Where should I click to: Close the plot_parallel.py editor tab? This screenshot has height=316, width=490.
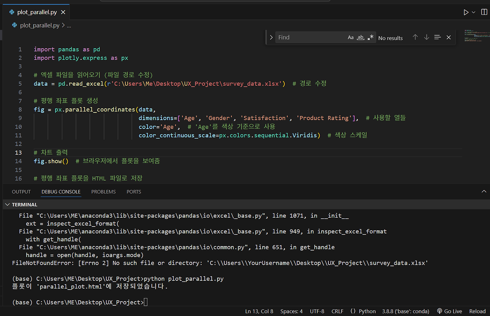(x=63, y=12)
